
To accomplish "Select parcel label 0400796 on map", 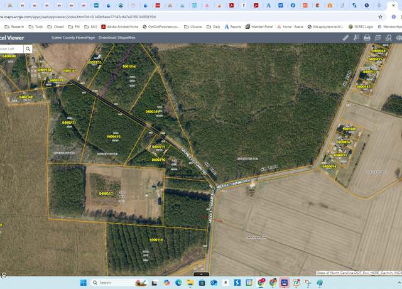I will tap(158, 160).
